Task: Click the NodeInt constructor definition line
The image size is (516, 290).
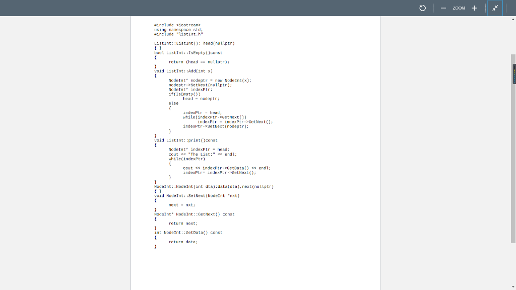Action: pyautogui.click(x=214, y=186)
